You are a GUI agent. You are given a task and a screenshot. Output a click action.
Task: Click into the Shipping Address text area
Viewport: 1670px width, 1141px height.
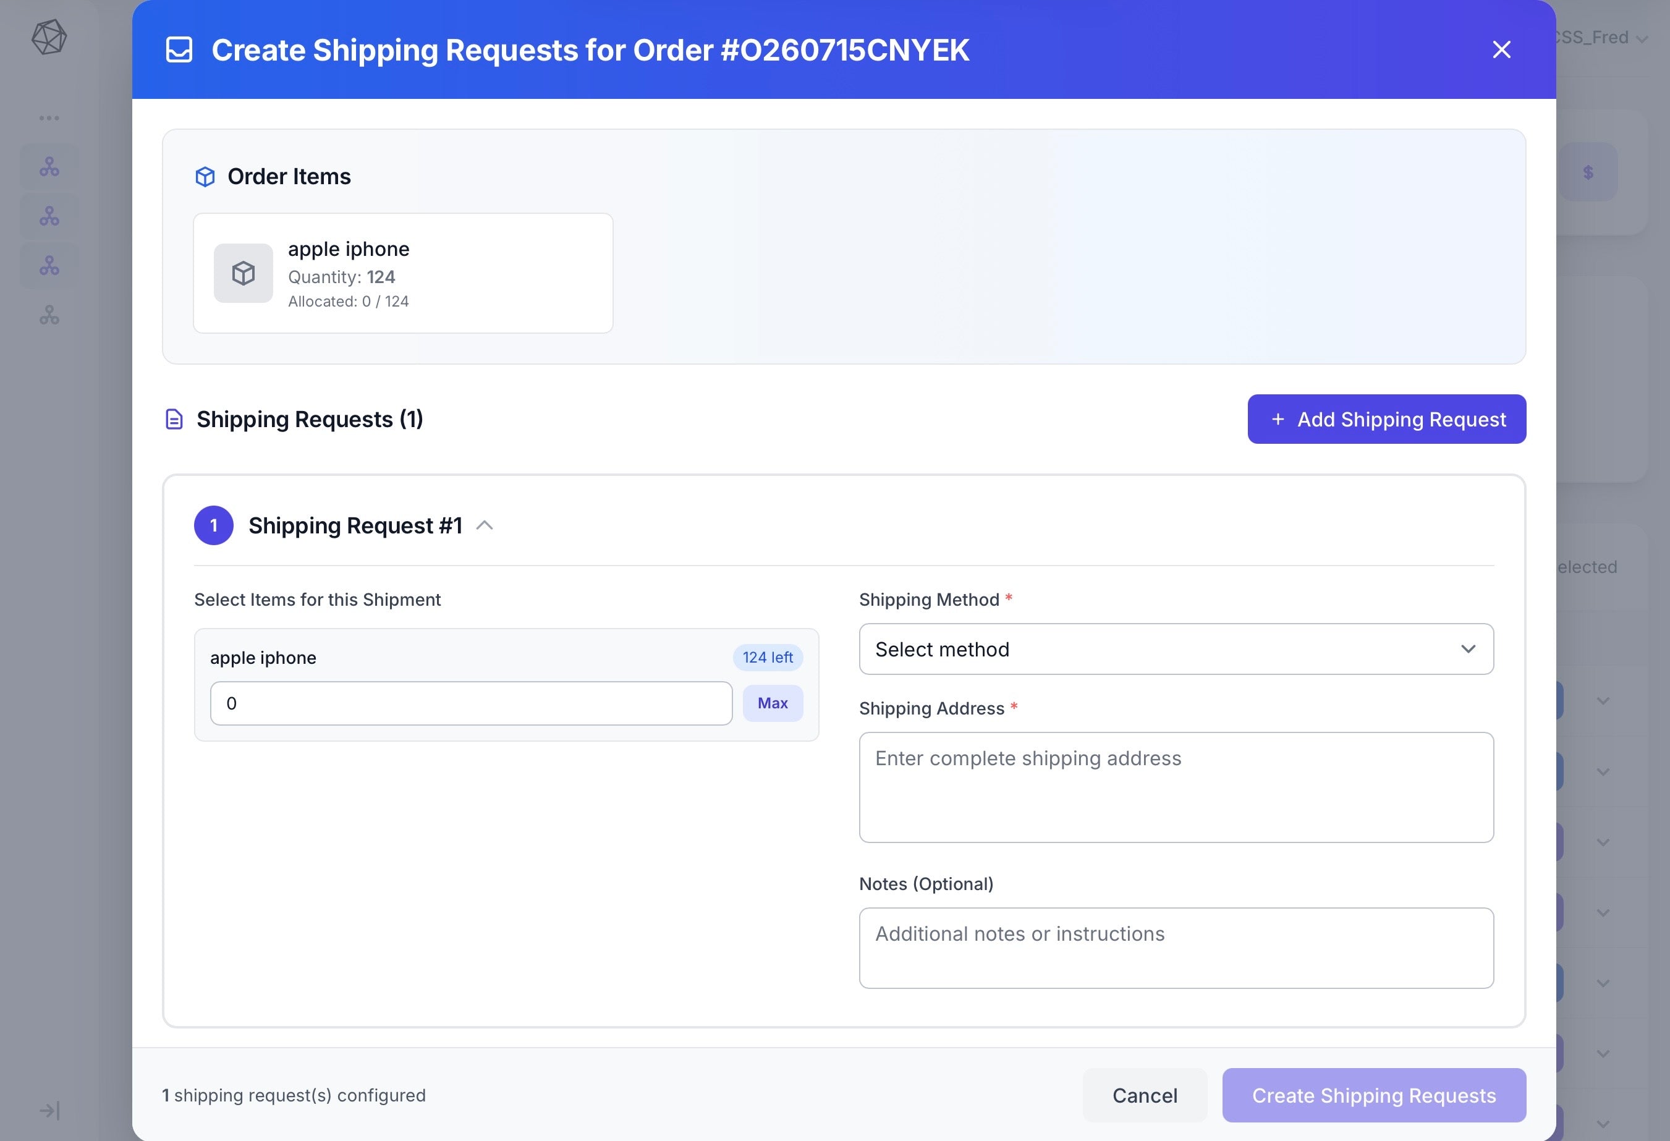[x=1176, y=787]
